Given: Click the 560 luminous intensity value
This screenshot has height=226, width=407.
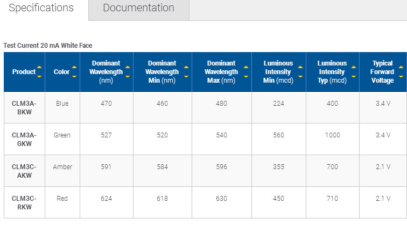Looking at the screenshot, I should pyautogui.click(x=278, y=135).
